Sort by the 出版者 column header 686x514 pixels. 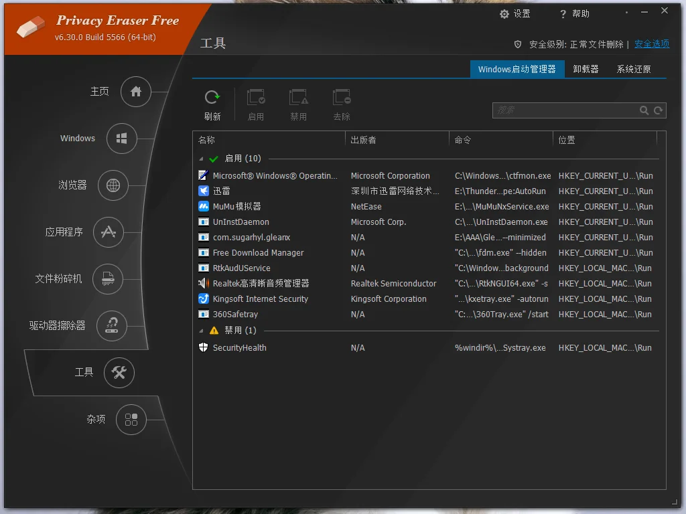point(397,140)
